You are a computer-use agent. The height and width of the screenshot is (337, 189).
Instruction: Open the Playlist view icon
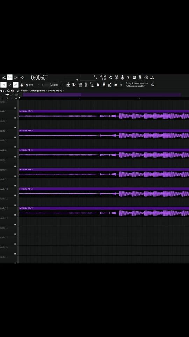tap(68, 85)
